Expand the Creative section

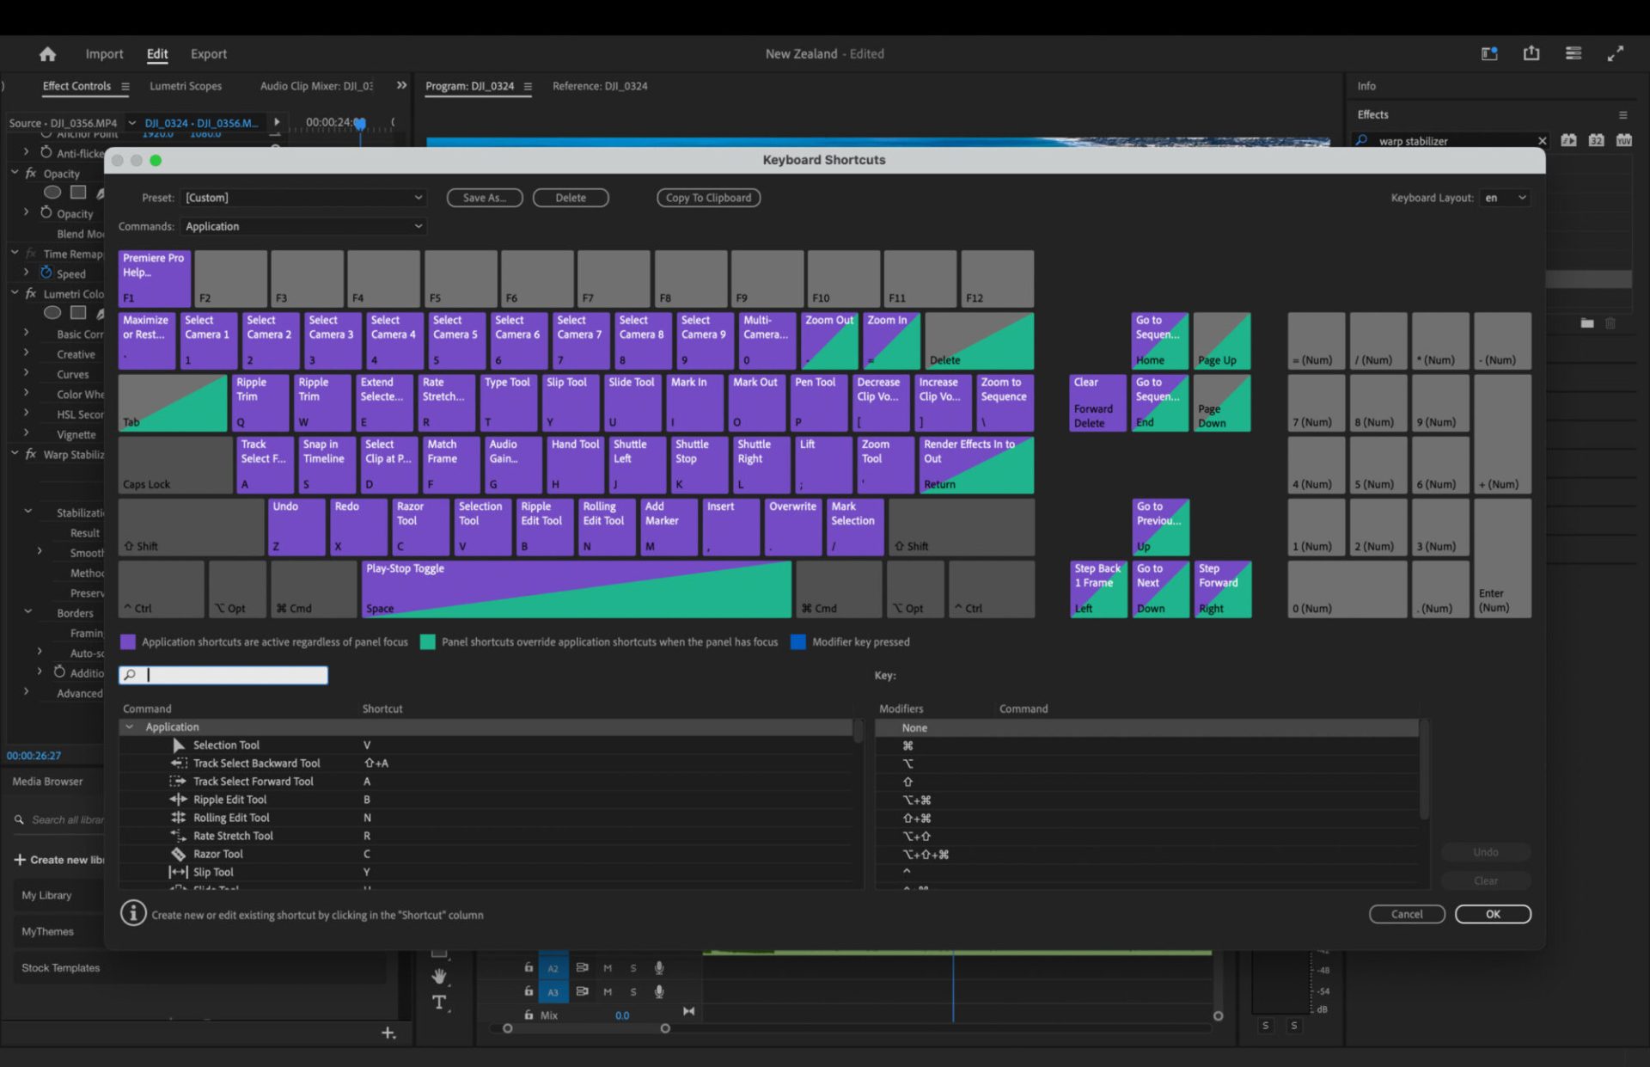tap(26, 353)
